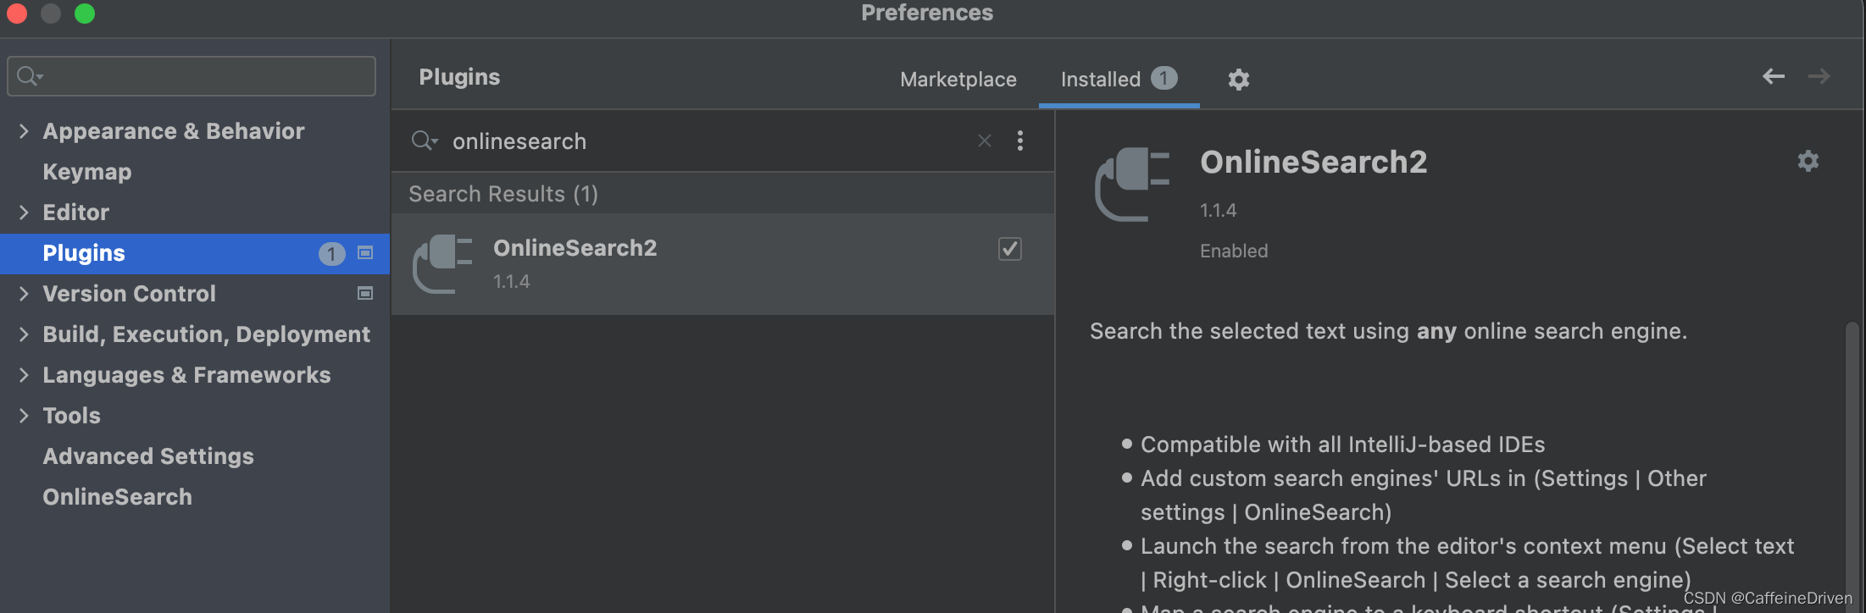Click 'Search the selected text' description line
The width and height of the screenshot is (1866, 613).
click(1388, 331)
